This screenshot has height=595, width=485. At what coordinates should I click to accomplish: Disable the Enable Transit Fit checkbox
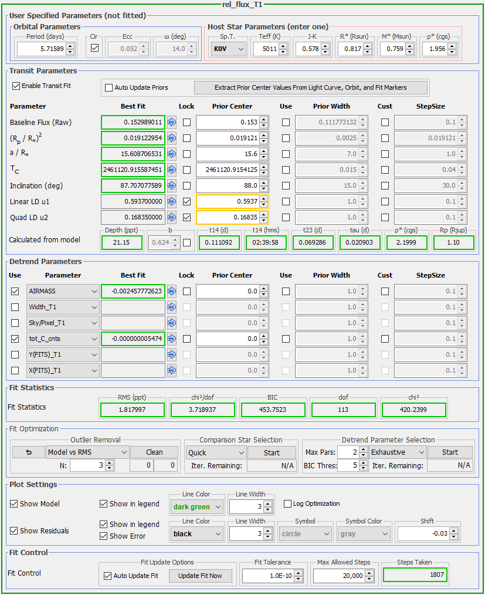click(16, 86)
